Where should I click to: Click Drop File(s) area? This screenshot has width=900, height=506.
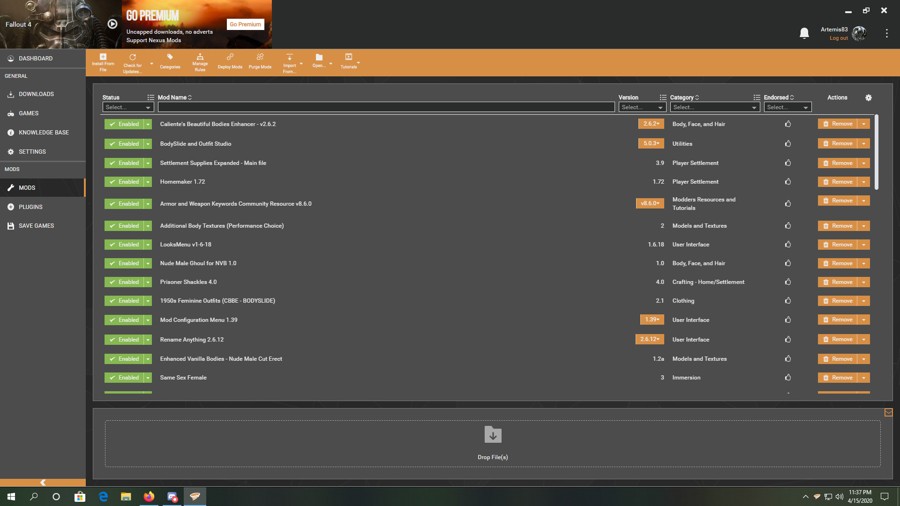pyautogui.click(x=493, y=443)
